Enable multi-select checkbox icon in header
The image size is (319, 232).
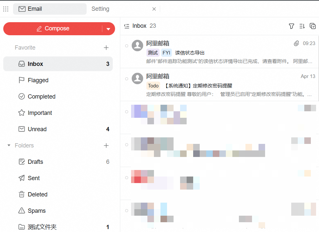(313, 26)
